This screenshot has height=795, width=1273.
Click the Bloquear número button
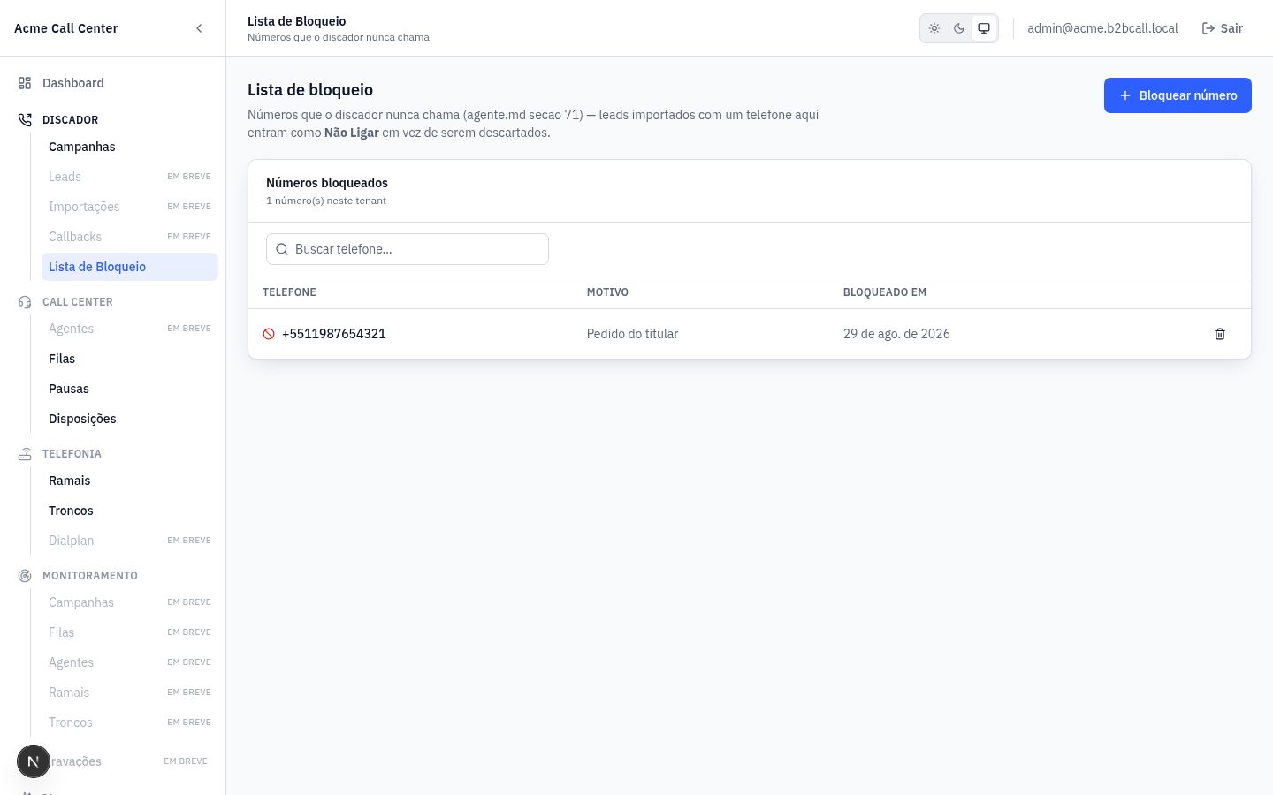(x=1178, y=95)
